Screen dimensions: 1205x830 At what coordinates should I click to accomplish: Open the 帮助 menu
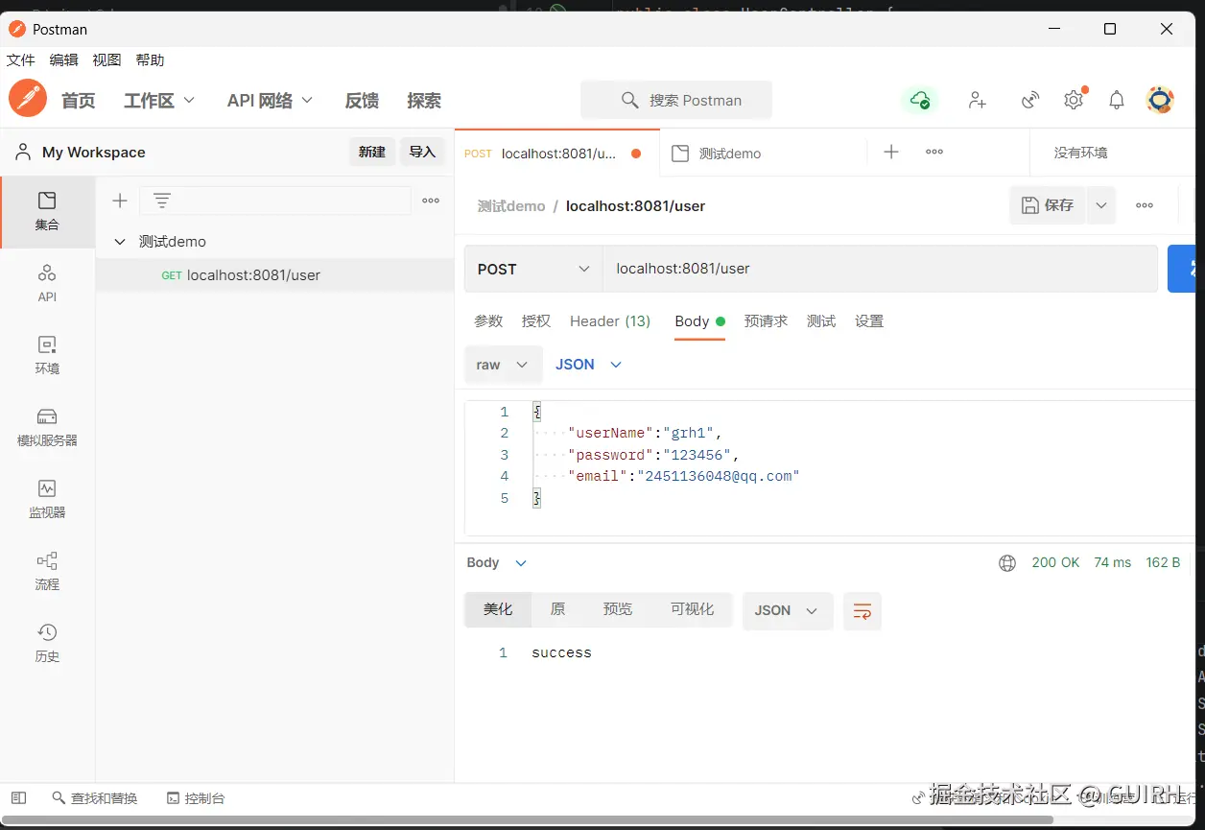point(151,59)
